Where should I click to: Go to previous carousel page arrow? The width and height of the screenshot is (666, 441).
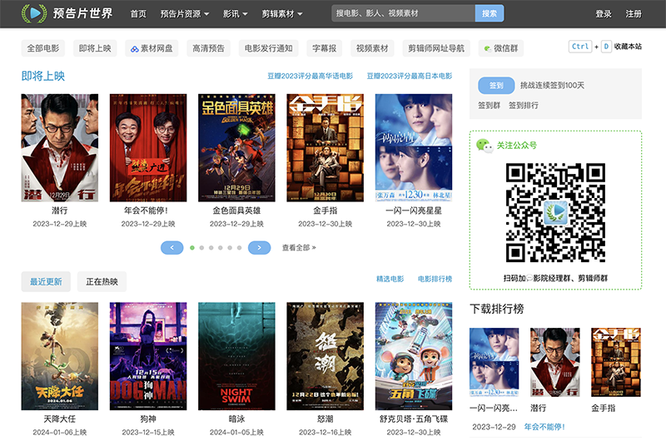coord(172,247)
